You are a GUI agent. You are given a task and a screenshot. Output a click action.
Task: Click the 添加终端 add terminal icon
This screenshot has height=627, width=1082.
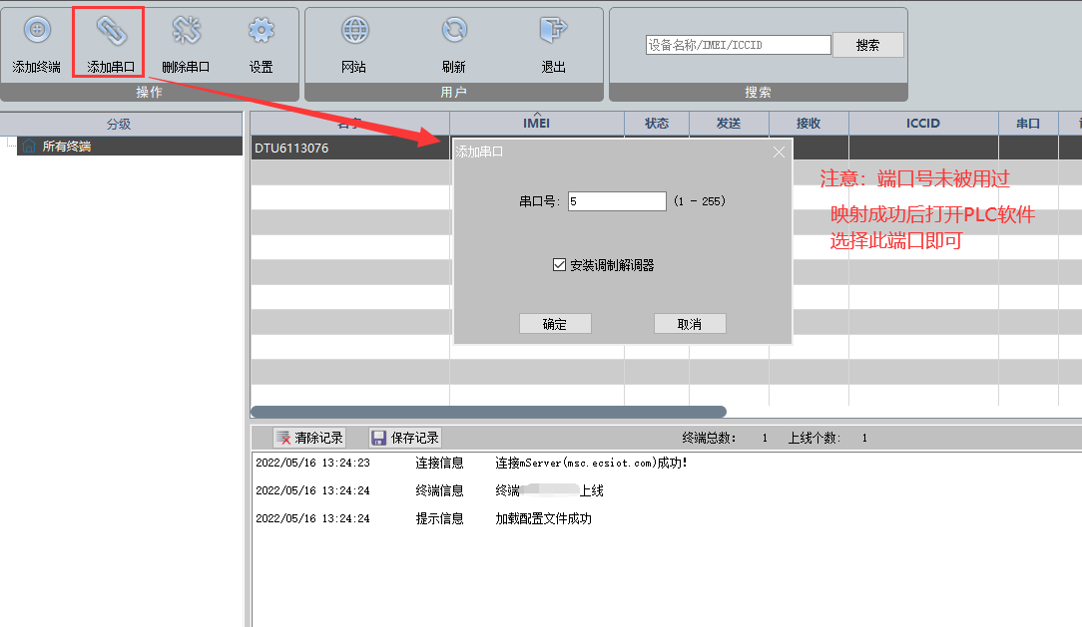point(37,30)
